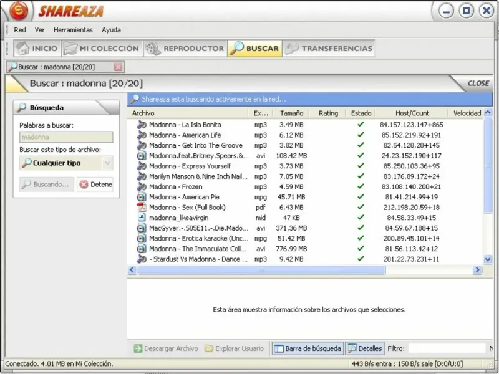Click video icon of 'Madonna - Erotica karaoke'
The image size is (499, 374).
(142, 238)
